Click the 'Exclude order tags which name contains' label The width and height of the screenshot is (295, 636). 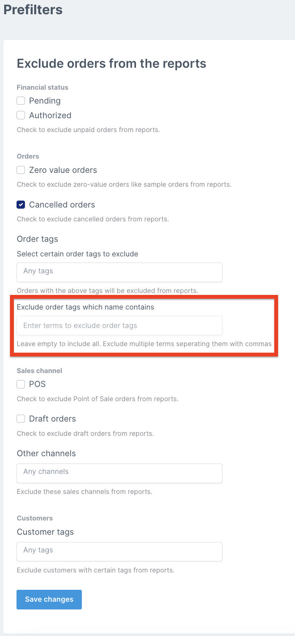point(85,307)
